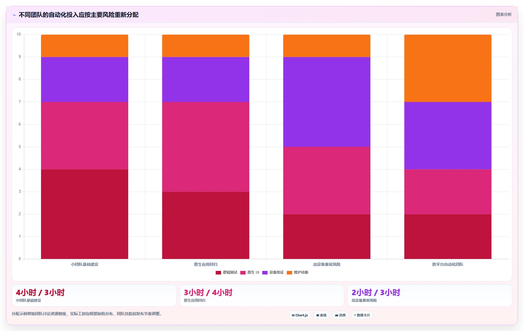
Task: Click the 设备验证 segment of 小团队基础建设 bar
Action: (84, 80)
